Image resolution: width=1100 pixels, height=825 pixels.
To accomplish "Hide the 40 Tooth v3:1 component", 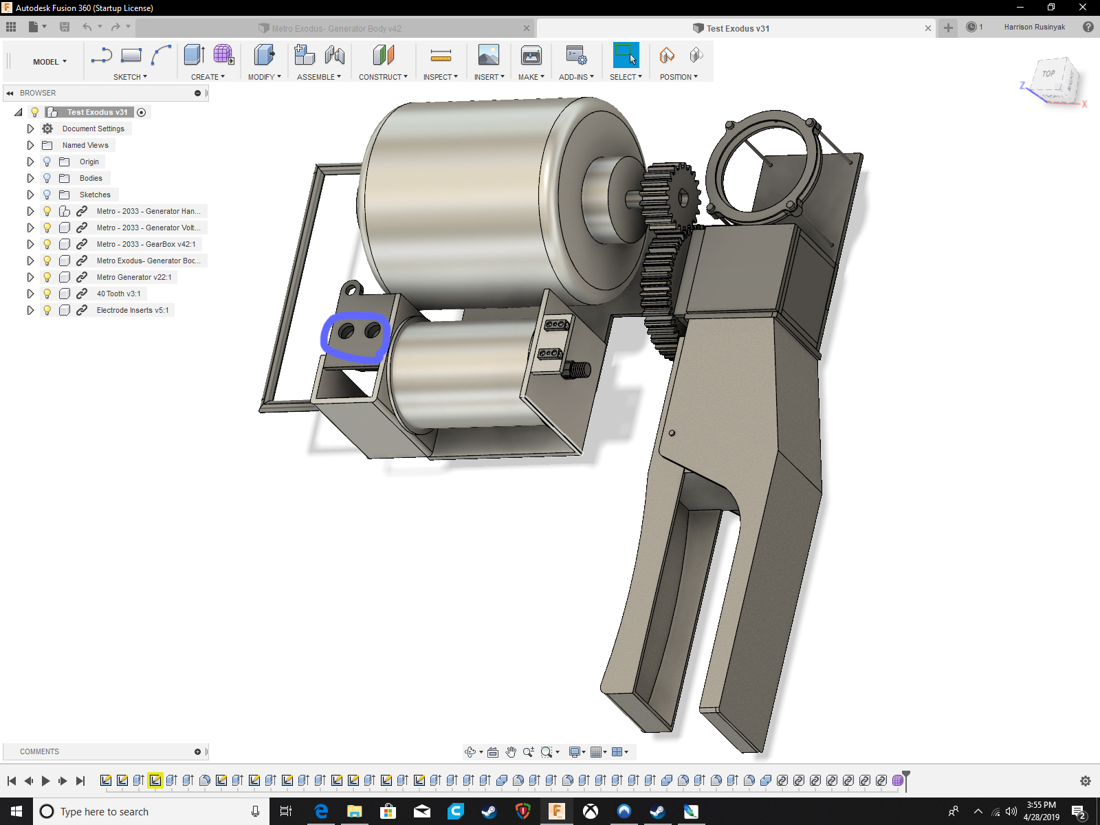I will pyautogui.click(x=47, y=294).
